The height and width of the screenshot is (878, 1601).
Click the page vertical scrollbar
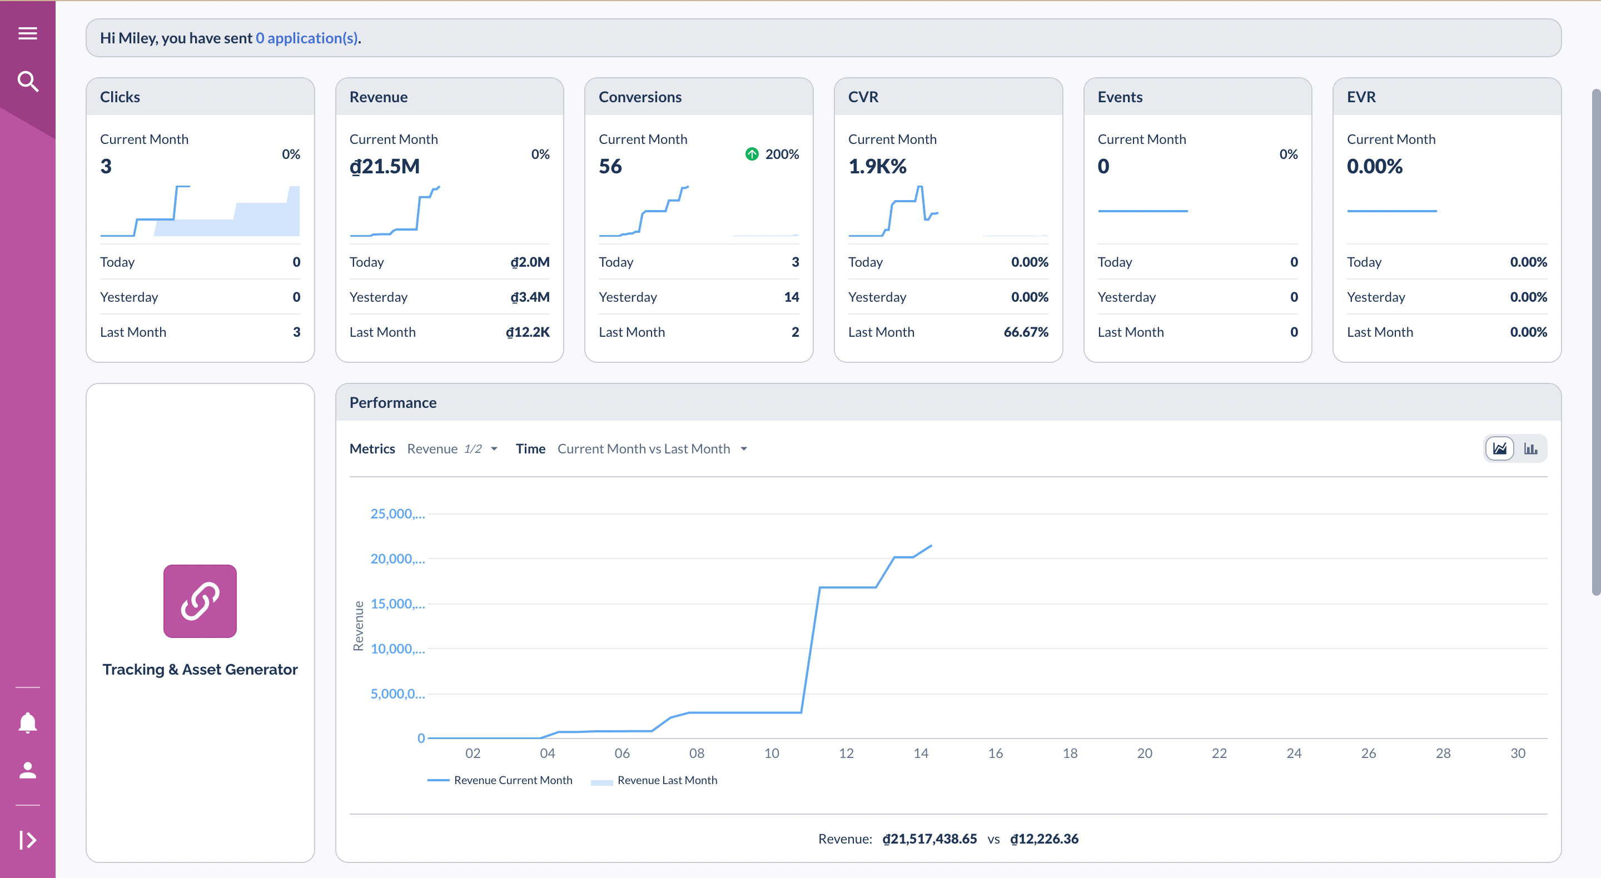1595,342
